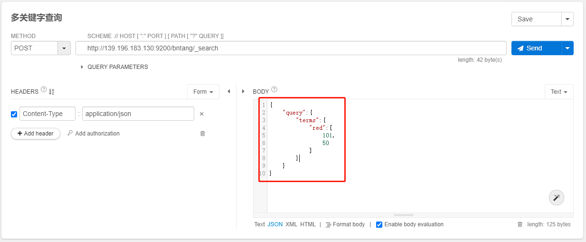
Task: Click the headers sort A-Z icon
Action: pyautogui.click(x=52, y=92)
